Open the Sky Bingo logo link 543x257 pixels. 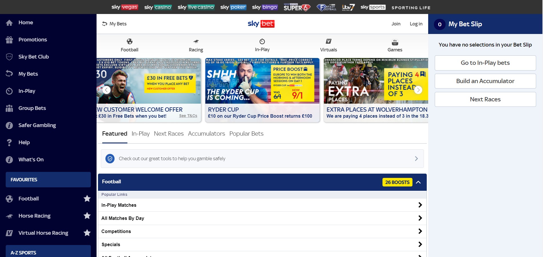[x=265, y=7]
